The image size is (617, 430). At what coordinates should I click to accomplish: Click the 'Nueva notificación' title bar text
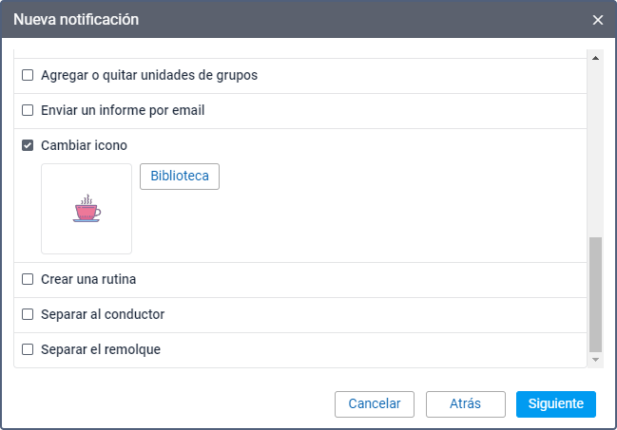(x=76, y=19)
